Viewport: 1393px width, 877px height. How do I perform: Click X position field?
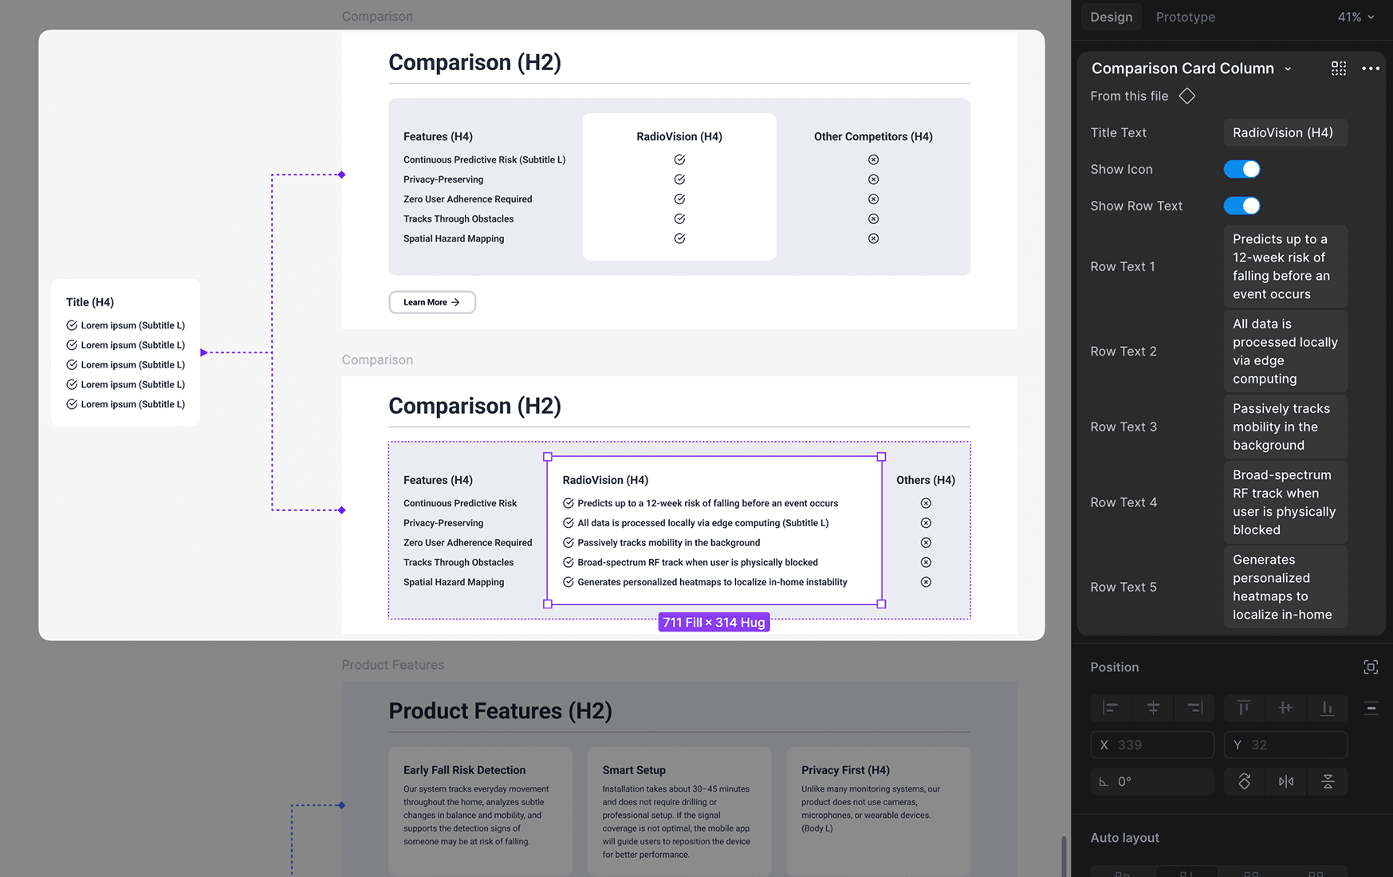coord(1152,745)
